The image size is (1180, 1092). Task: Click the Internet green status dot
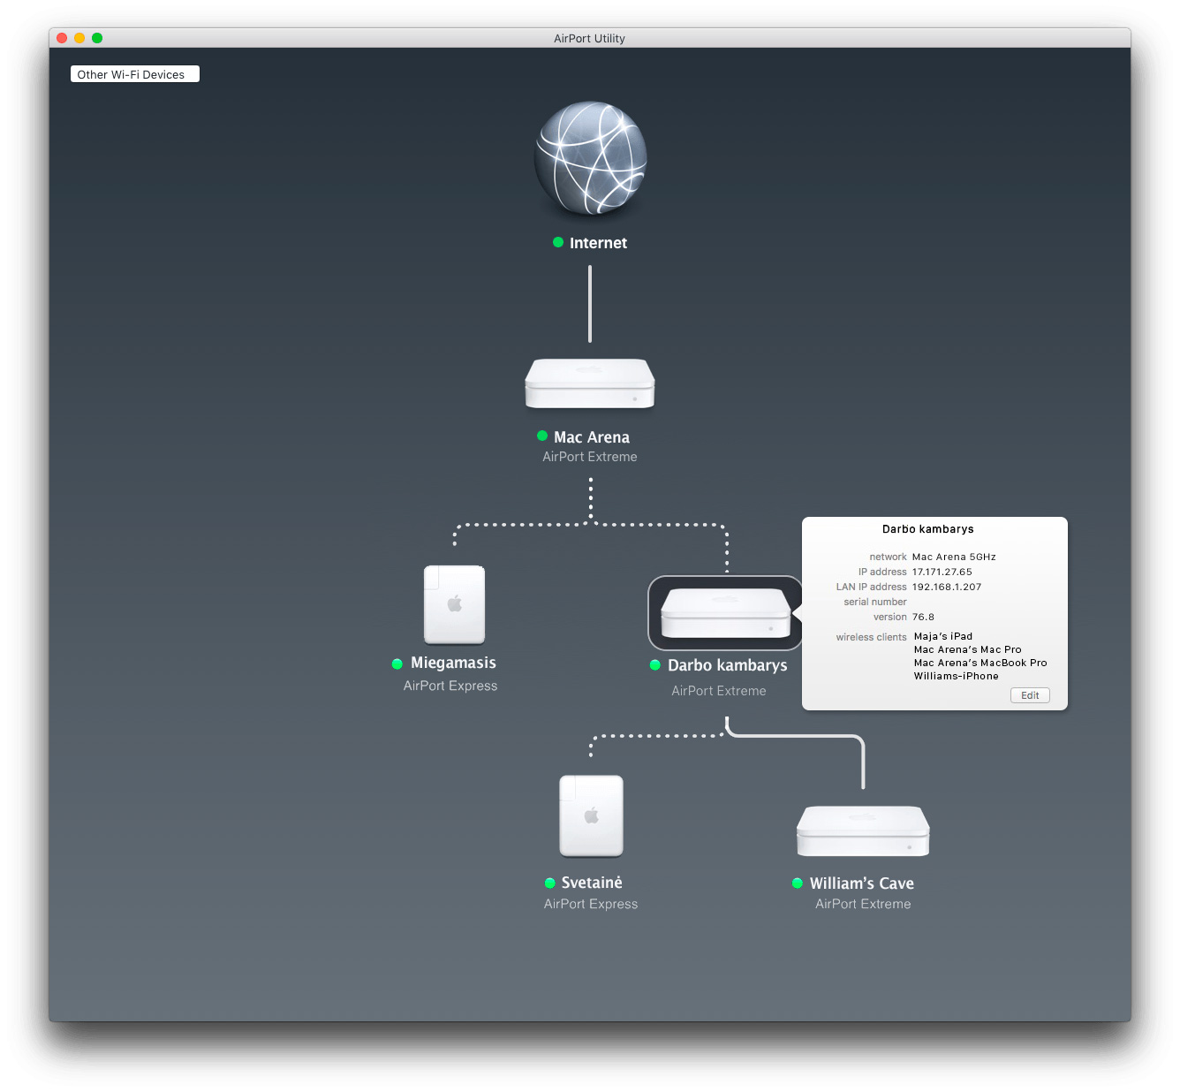[558, 242]
